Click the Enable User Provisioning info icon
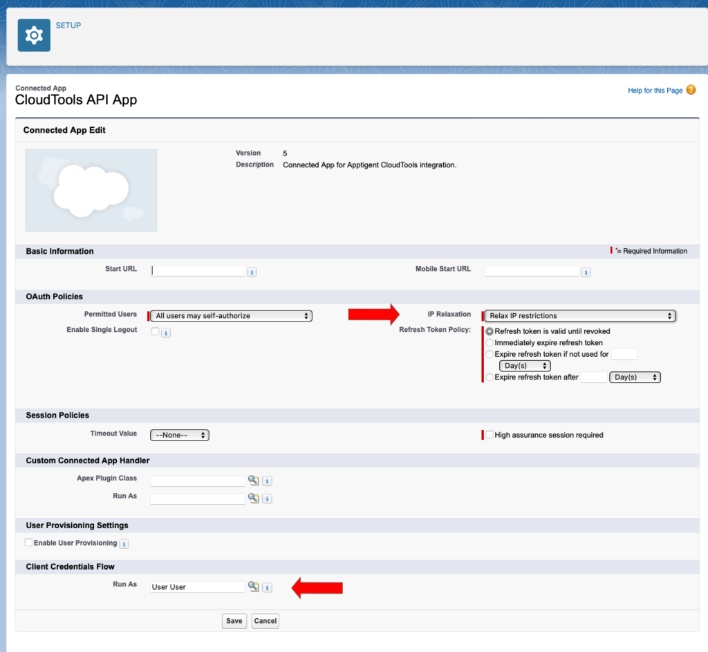708x652 pixels. click(x=124, y=543)
